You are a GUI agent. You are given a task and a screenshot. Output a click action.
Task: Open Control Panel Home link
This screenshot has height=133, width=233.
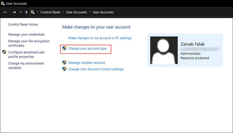(x=23, y=25)
